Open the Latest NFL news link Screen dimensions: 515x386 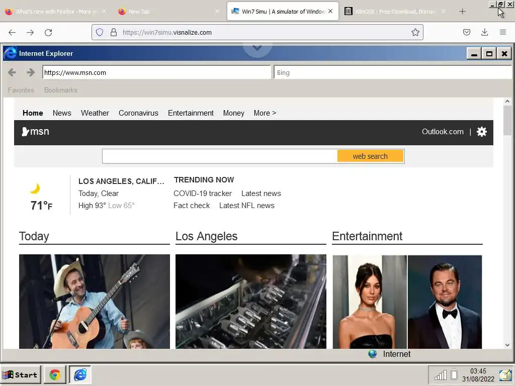pyautogui.click(x=246, y=206)
